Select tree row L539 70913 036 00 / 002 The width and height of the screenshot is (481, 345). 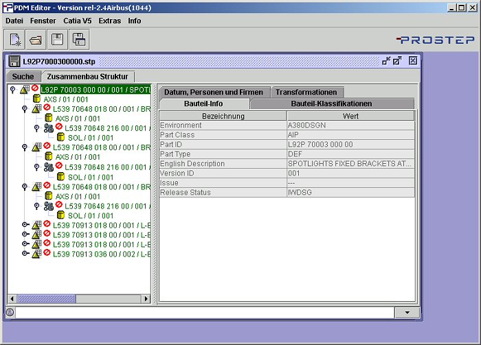tap(102, 254)
